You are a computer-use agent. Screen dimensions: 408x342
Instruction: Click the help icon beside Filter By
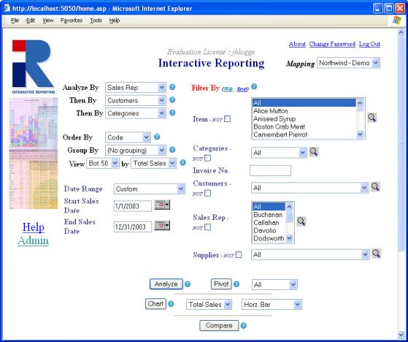[254, 86]
